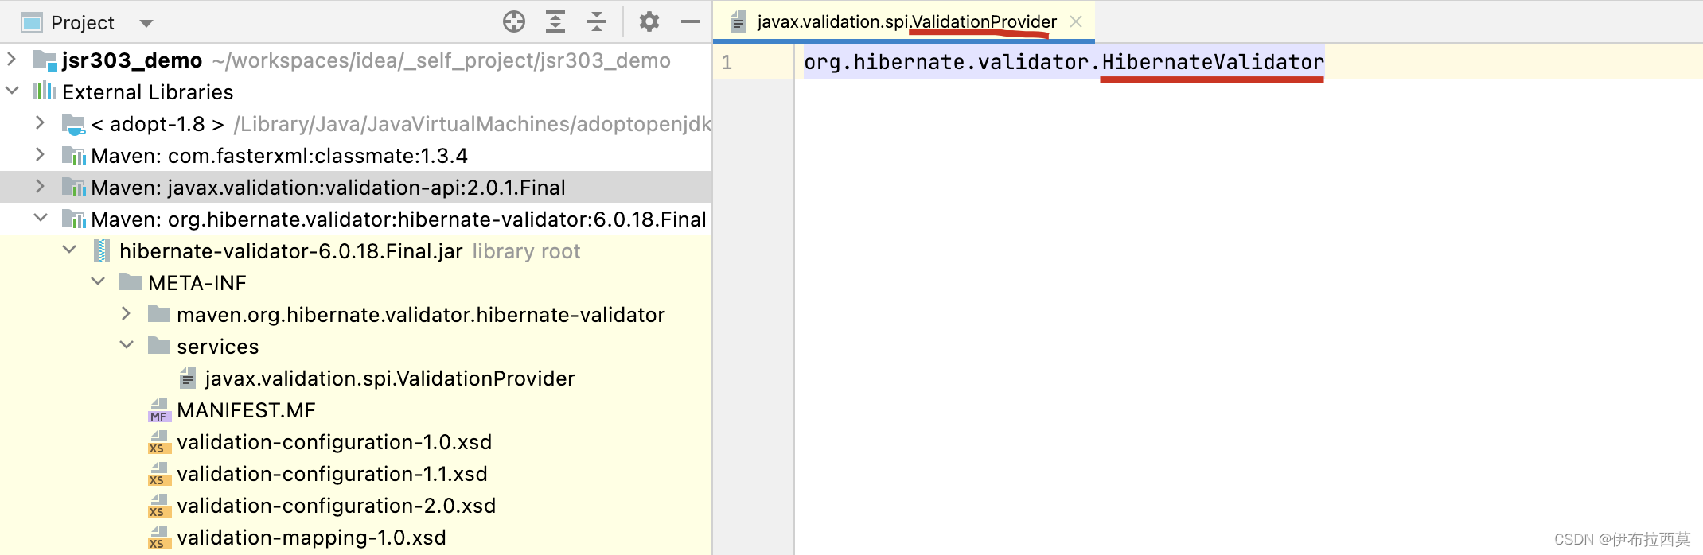Screen dimensions: 1703x555
Task: Open the Project panel settings gear
Action: pos(649,21)
